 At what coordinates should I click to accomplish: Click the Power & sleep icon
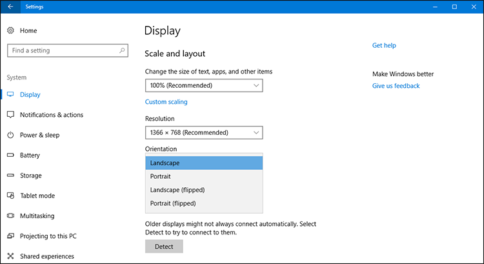[x=10, y=135]
